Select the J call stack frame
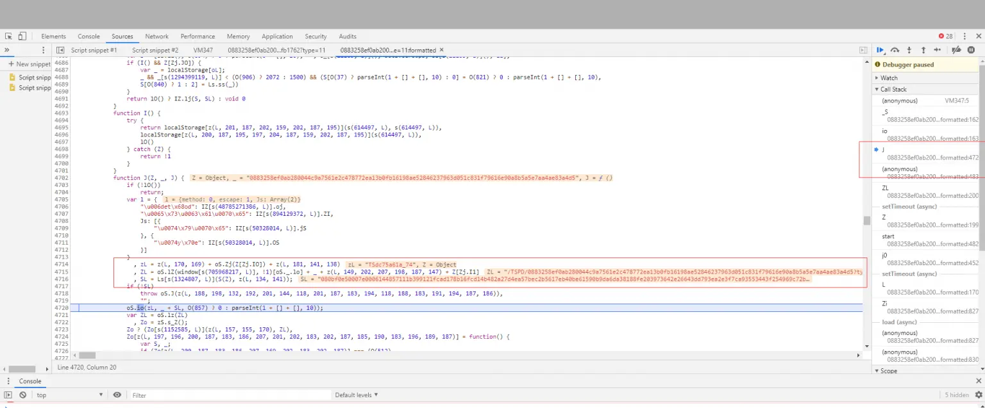This screenshot has height=408, width=985. [925, 153]
